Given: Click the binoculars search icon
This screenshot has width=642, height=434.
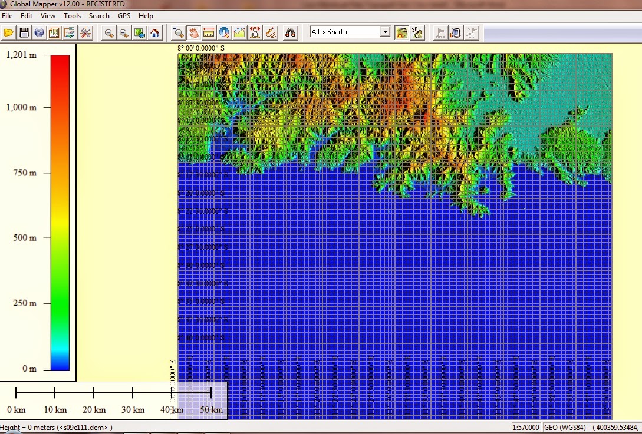Looking at the screenshot, I should (x=290, y=33).
